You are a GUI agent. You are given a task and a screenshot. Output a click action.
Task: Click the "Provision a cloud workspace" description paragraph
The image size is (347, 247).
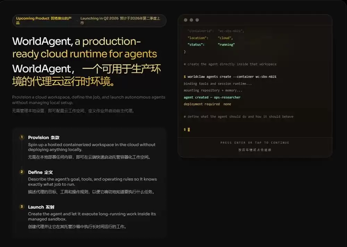88,100
